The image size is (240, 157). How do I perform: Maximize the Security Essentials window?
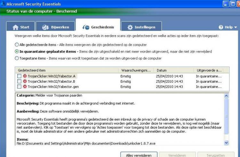[x=233, y=4]
